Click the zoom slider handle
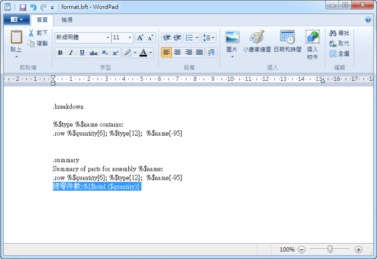The image size is (377, 259). pos(330,249)
